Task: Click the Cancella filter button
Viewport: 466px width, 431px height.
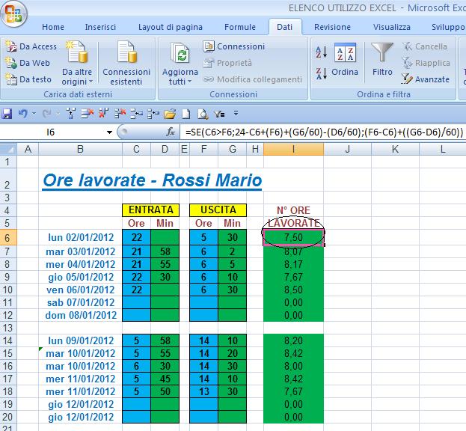Action: coord(425,46)
